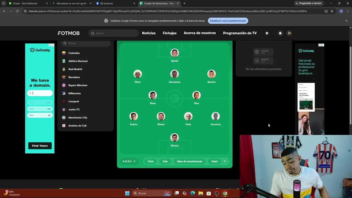Viewport: 352px width, 198px height.
Task: Click FotMob top search field
Action: 114,33
